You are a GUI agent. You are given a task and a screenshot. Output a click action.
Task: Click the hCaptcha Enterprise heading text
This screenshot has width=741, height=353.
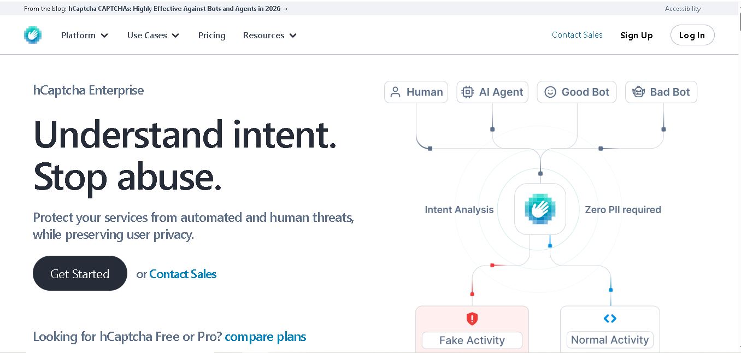(89, 90)
